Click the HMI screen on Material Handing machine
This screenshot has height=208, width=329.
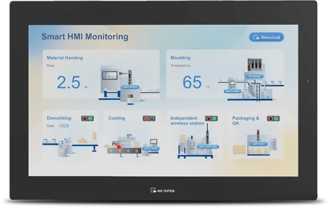[109, 75]
